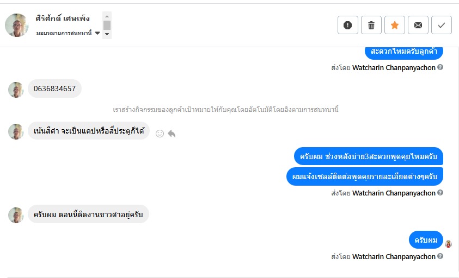This screenshot has height=278, width=459.
Task: Click help icon next to last sender name
Action: [440, 256]
